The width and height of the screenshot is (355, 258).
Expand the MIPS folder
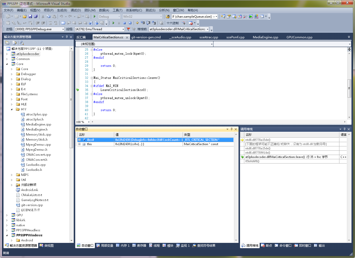[x=12, y=175]
